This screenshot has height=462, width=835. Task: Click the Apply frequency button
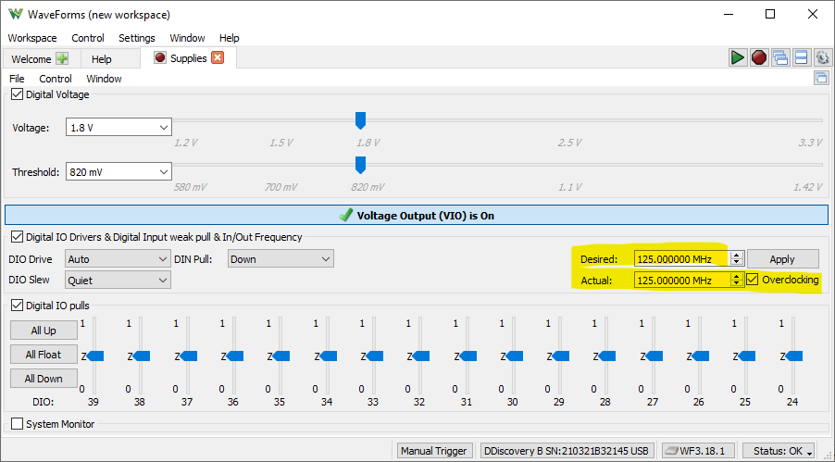(x=782, y=259)
